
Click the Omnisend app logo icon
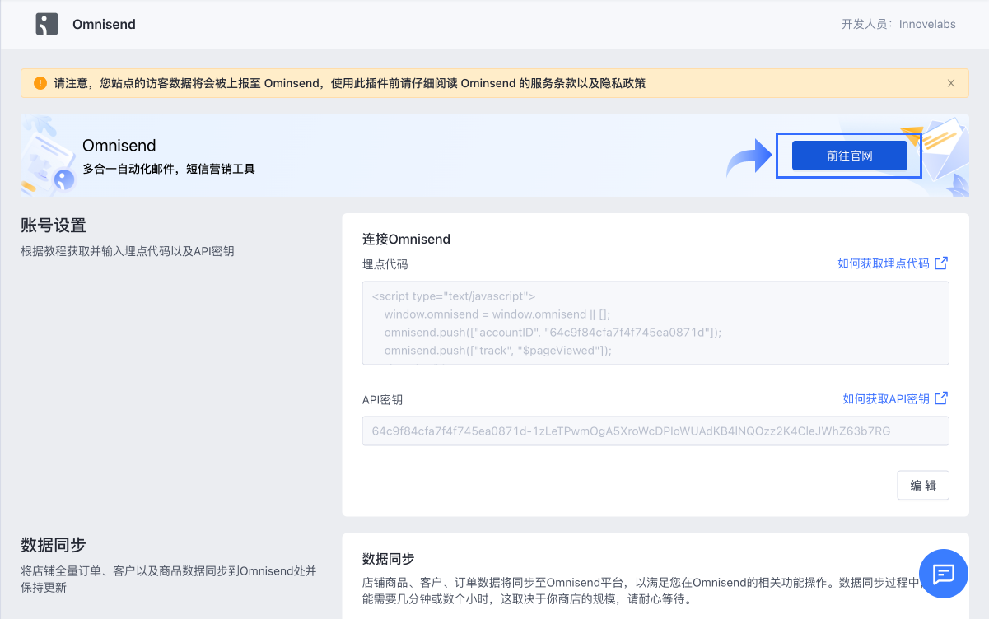coord(47,24)
